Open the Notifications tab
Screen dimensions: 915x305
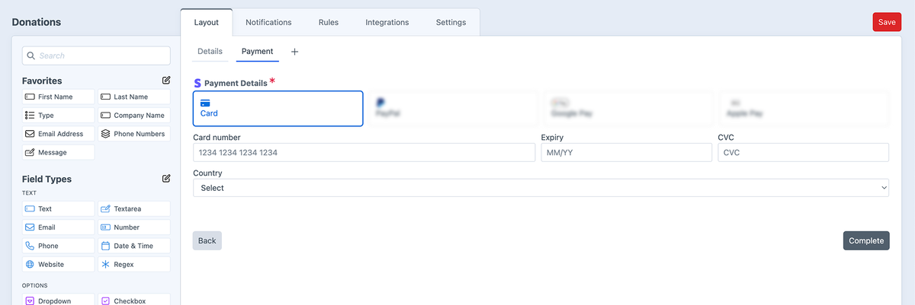tap(268, 22)
